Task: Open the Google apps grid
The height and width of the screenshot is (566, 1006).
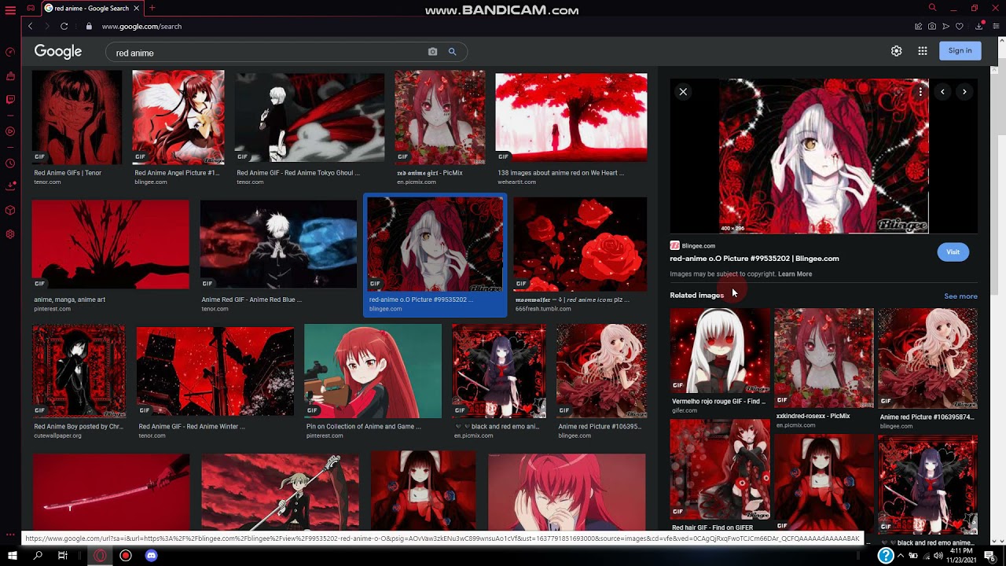Action: point(923,50)
